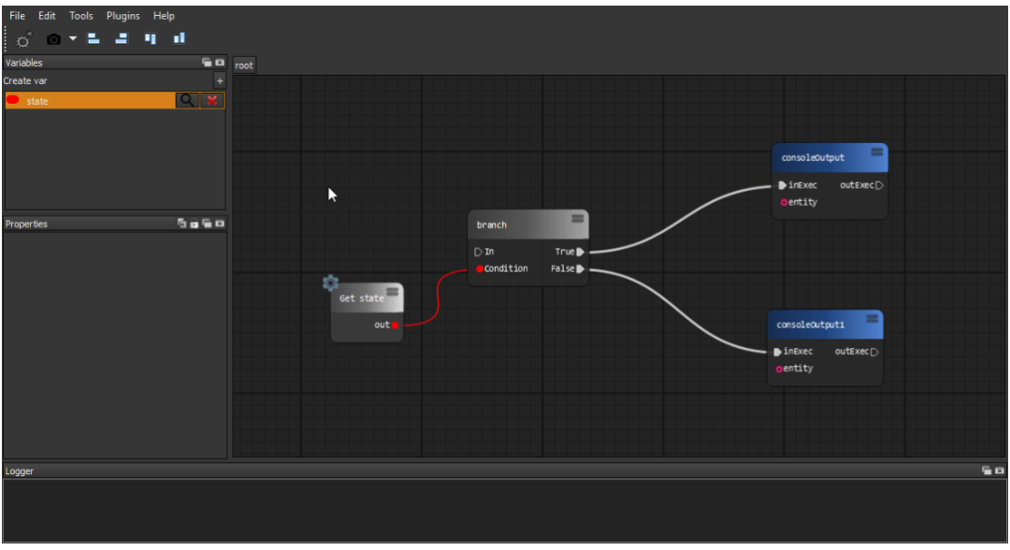
Task: Click the compile icon at toolbar start
Action: pos(23,40)
